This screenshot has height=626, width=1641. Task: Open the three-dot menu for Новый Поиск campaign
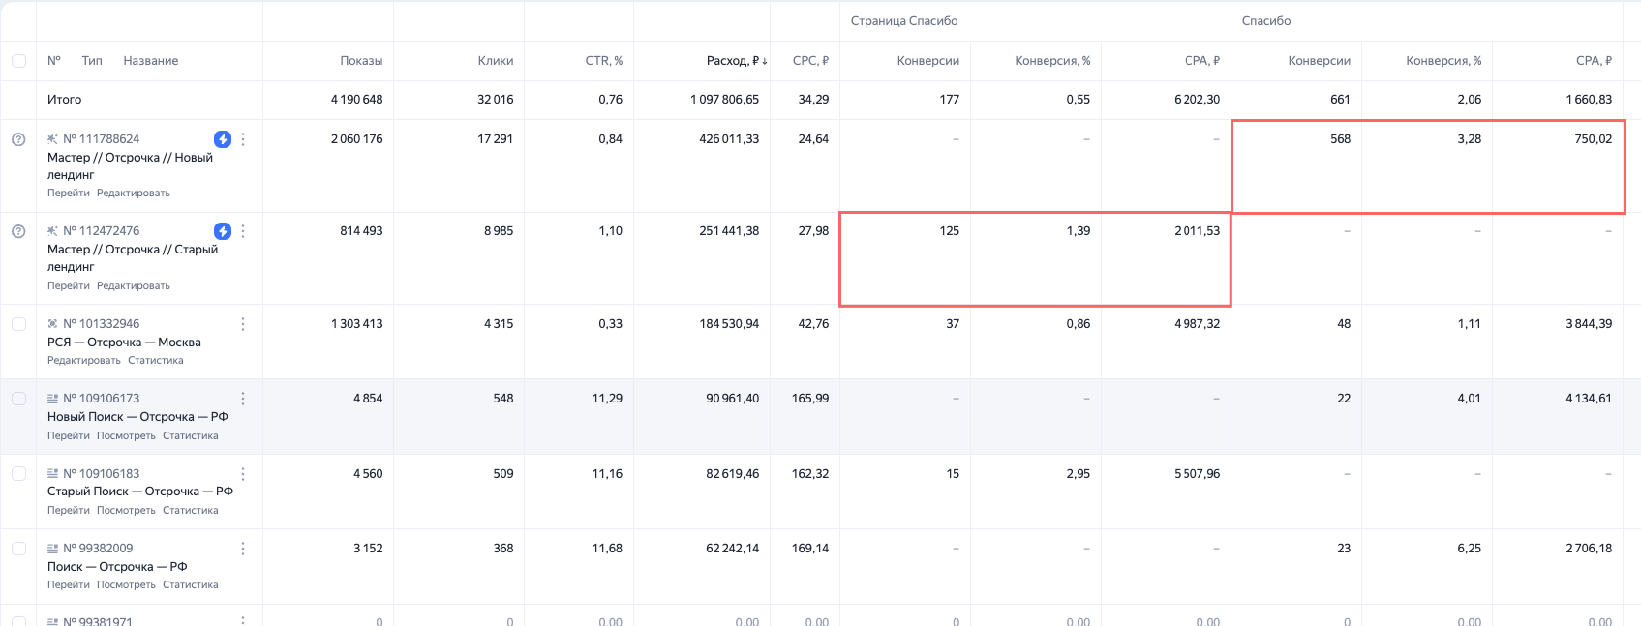(243, 399)
